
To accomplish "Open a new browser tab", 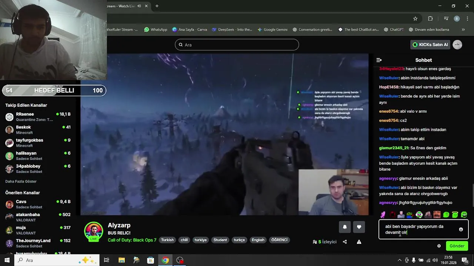I will pyautogui.click(x=157, y=6).
